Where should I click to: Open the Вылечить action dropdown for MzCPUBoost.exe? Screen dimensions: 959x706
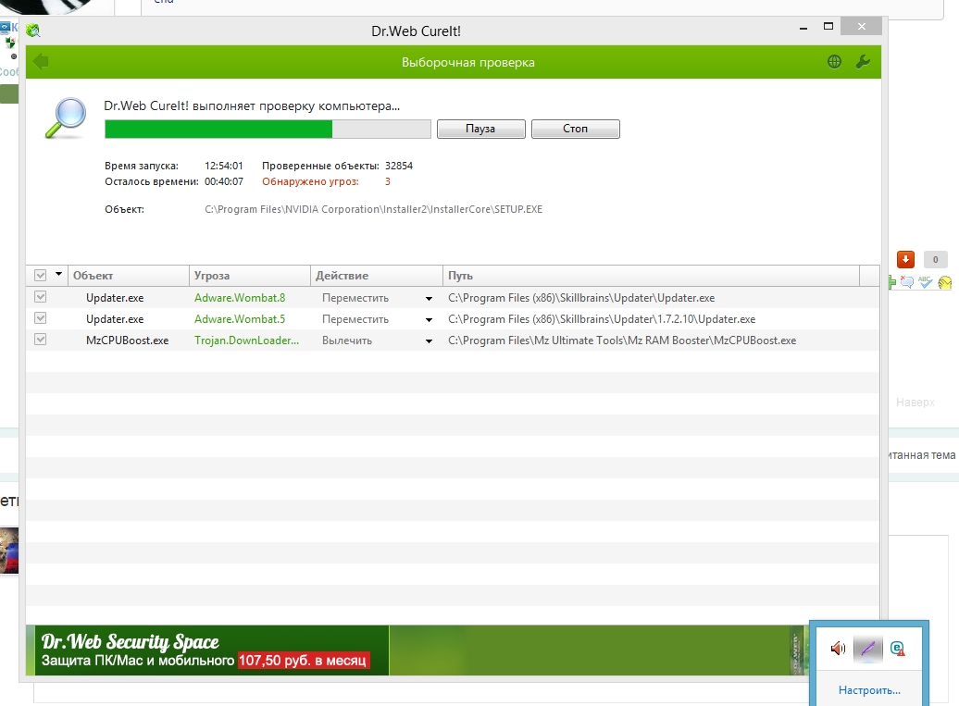coord(429,341)
